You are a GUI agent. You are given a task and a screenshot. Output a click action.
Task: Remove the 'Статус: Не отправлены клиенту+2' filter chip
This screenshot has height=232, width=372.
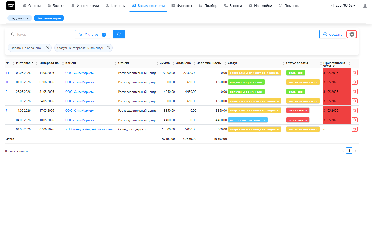pyautogui.click(x=108, y=48)
